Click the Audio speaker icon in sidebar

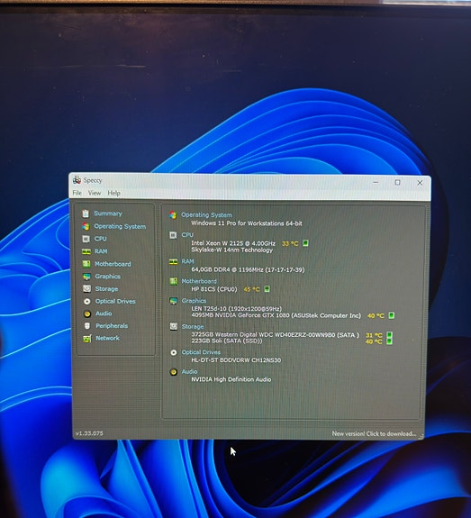tap(87, 314)
